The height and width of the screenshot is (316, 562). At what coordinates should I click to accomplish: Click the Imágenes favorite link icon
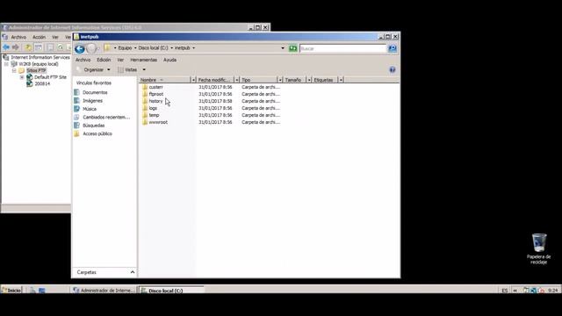click(x=76, y=101)
